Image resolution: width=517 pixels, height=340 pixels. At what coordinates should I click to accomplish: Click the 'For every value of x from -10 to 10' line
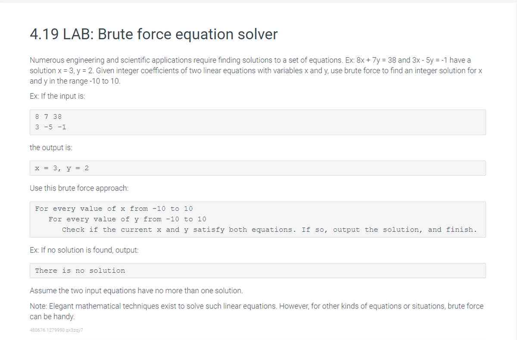coord(114,209)
